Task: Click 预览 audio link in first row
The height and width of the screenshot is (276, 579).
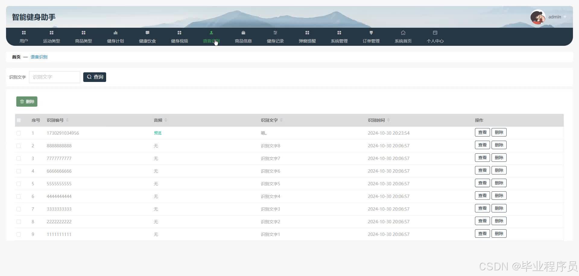Action: pos(158,133)
